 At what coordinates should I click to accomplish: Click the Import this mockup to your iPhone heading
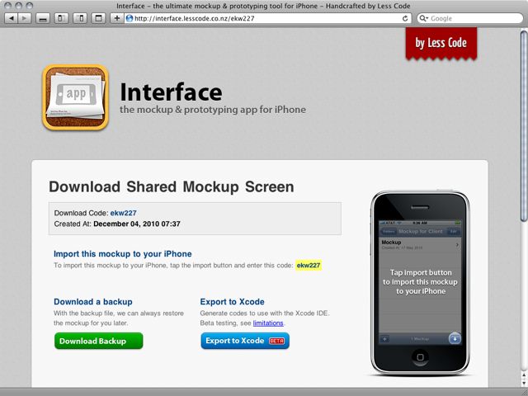123,254
